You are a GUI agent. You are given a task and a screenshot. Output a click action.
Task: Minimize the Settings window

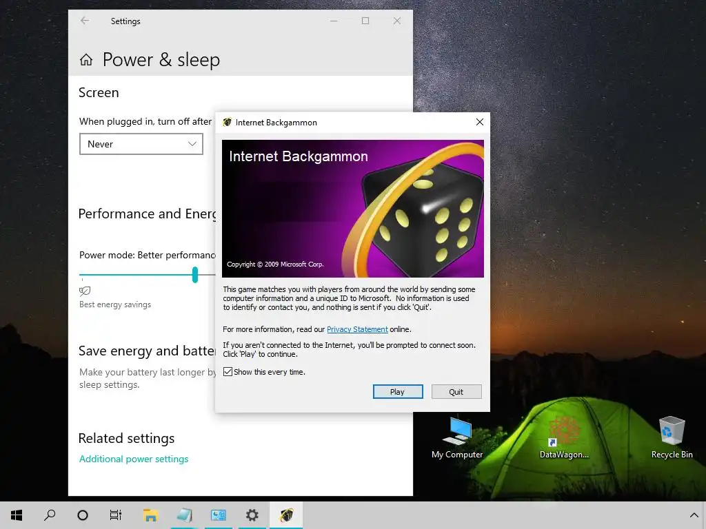pos(334,21)
